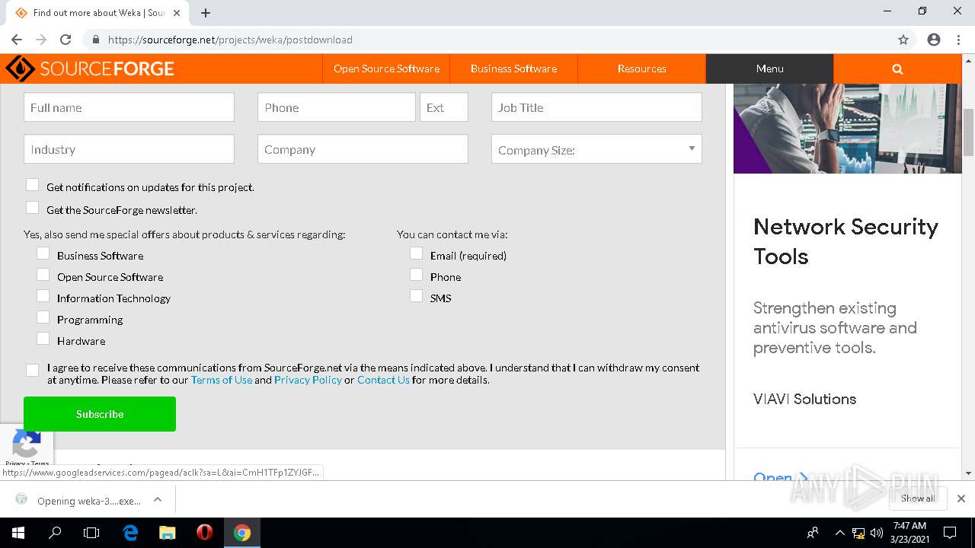Open the notification center
The width and height of the screenshot is (975, 548).
click(x=950, y=533)
